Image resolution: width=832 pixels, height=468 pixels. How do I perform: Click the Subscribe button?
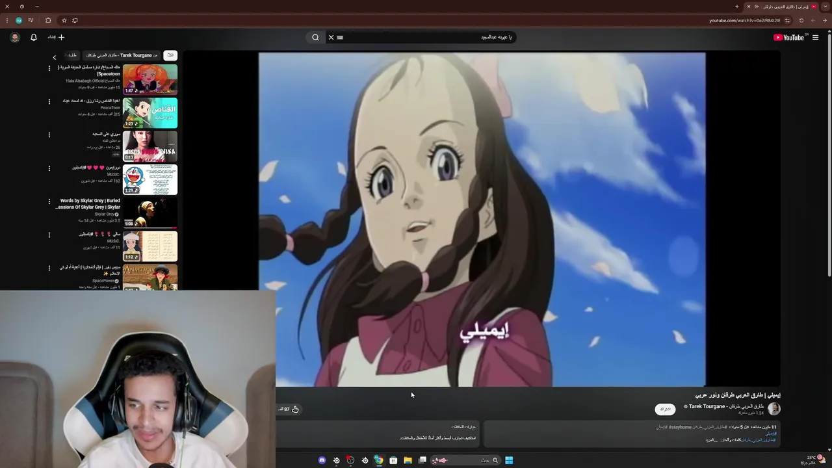pyautogui.click(x=665, y=409)
